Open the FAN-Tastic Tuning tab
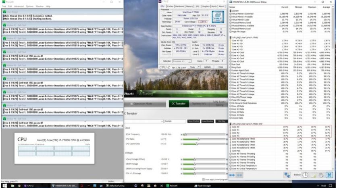 point(219,104)
